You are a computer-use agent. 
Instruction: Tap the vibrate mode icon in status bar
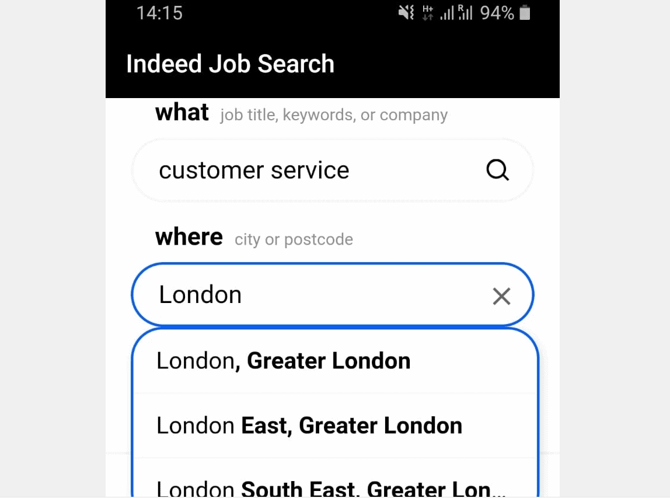coord(406,13)
